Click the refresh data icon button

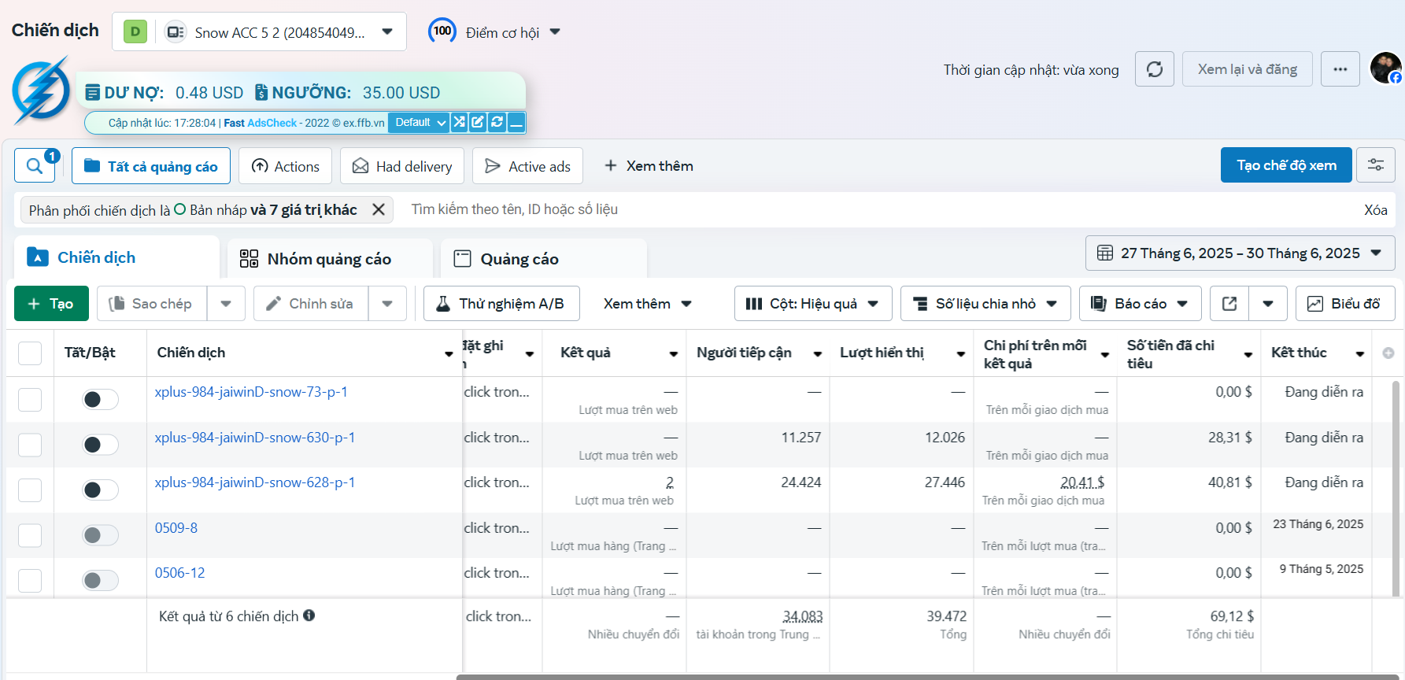click(1155, 69)
